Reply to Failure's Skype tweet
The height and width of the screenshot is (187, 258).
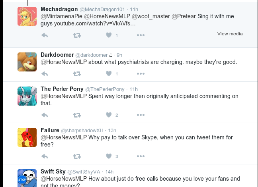[x=45, y=156]
